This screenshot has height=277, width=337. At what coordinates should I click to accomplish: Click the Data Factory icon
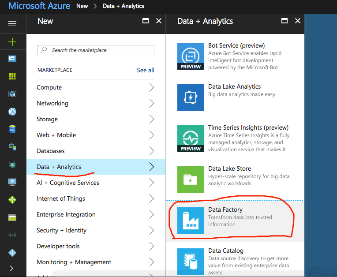(191, 221)
